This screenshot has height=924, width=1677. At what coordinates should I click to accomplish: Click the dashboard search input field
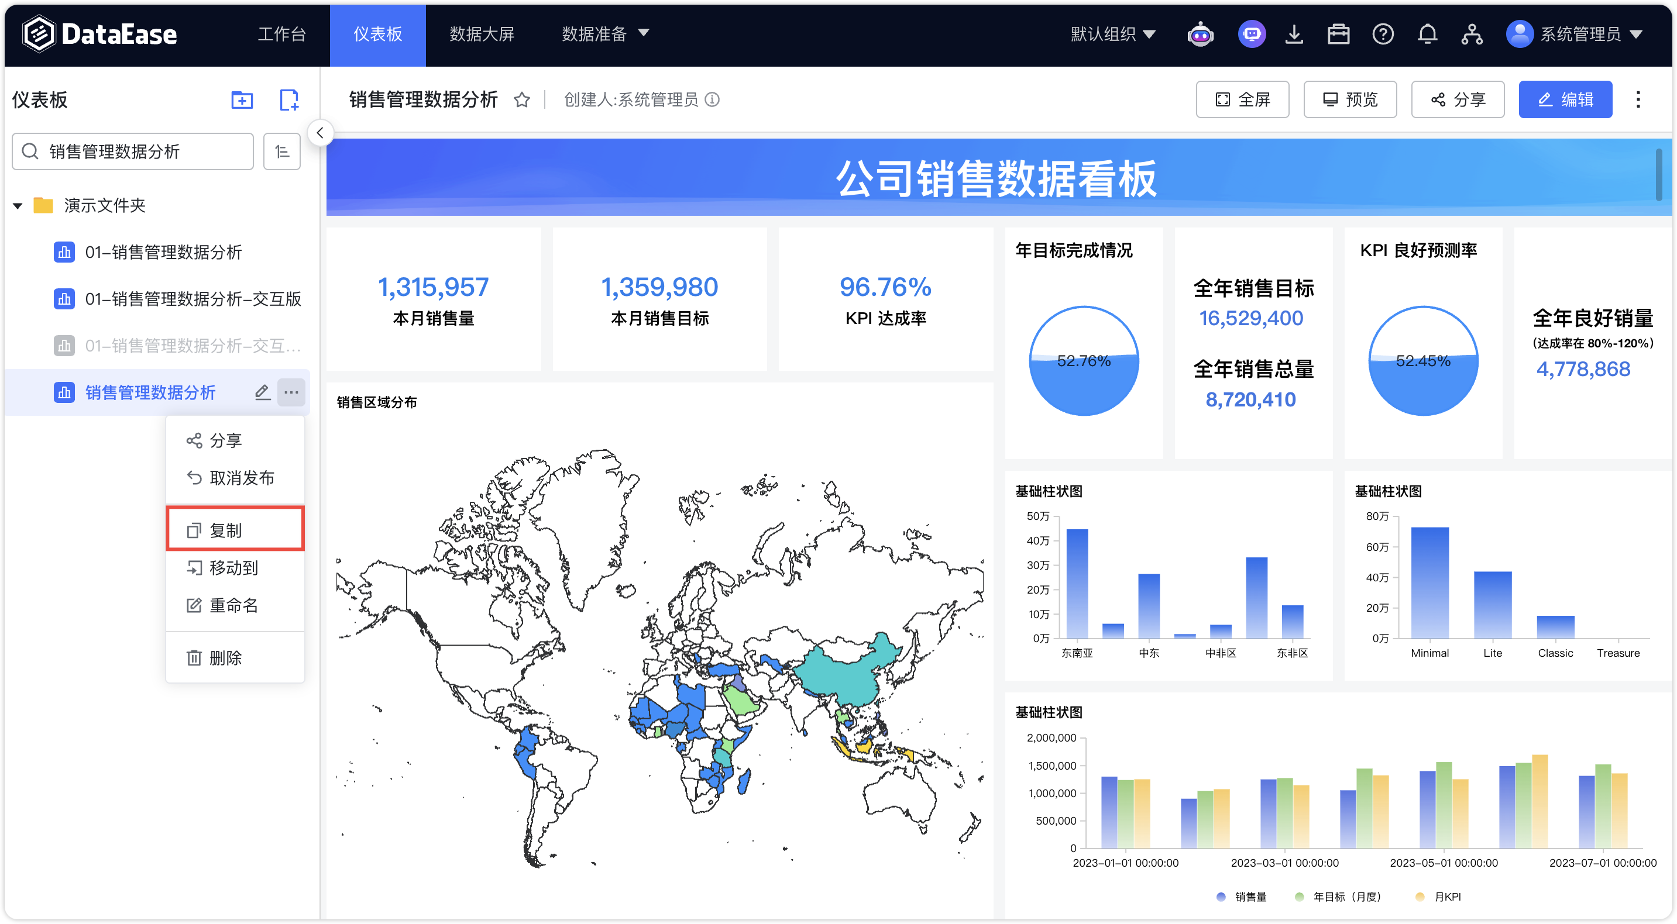(x=133, y=151)
